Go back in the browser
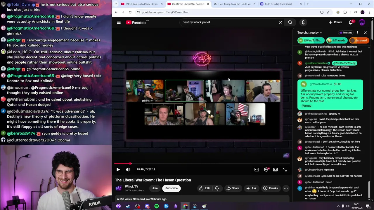Screen dimensions: 374x210 point(116,12)
